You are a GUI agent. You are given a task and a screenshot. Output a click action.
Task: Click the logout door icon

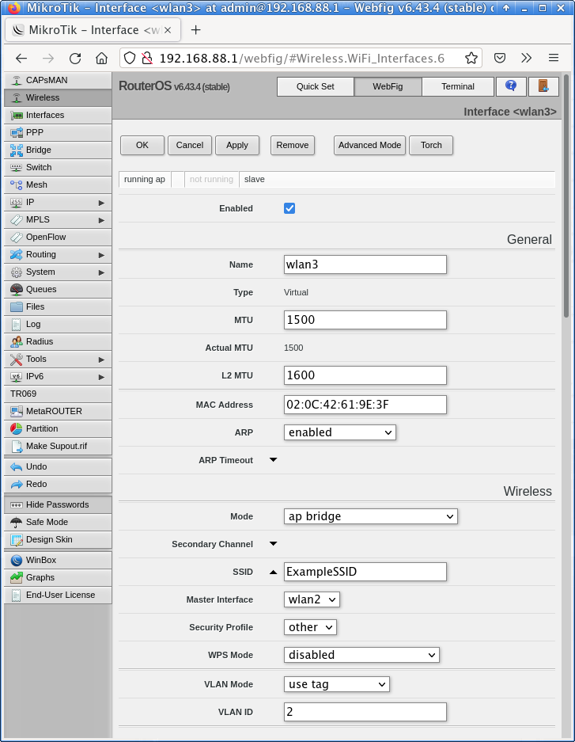point(543,86)
